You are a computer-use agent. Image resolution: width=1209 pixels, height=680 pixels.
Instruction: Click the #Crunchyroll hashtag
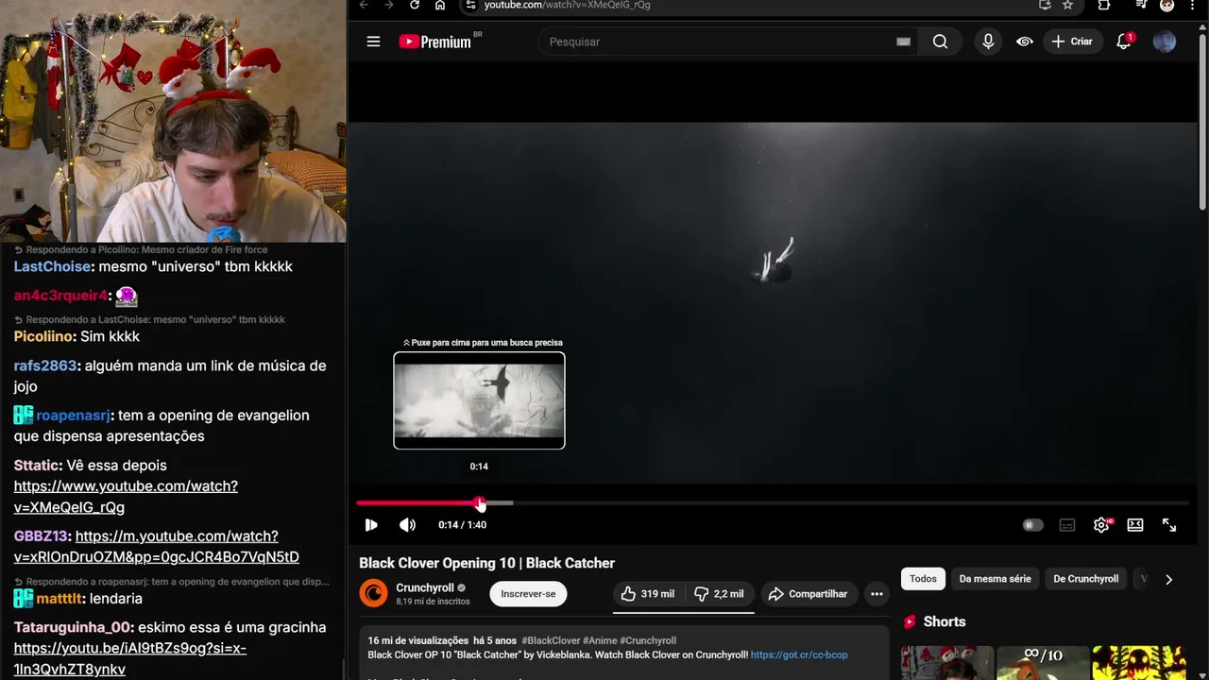point(648,640)
